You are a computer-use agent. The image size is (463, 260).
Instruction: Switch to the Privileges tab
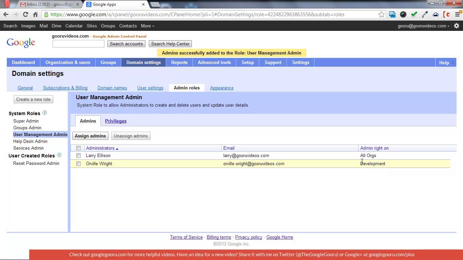(116, 121)
